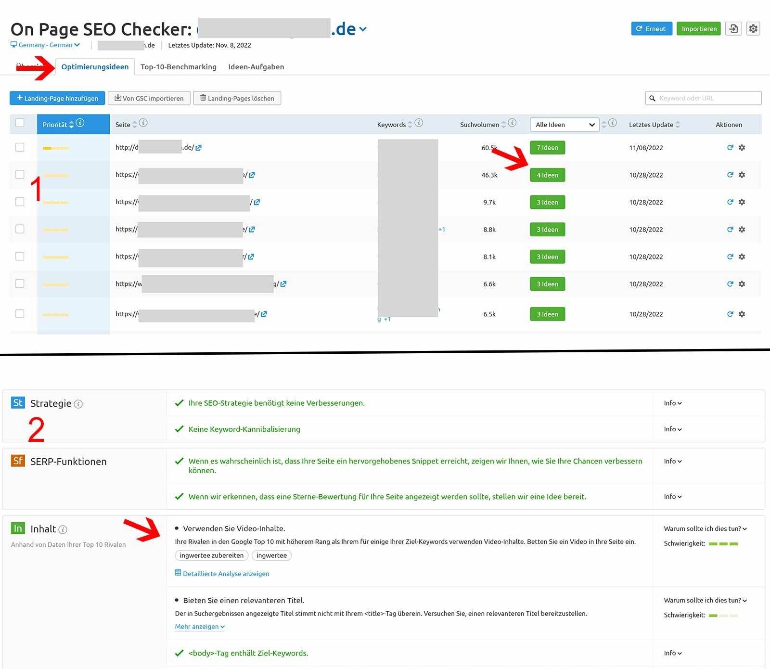The image size is (770, 669).
Task: Refresh the row with 8.1k search volume
Action: pyautogui.click(x=730, y=257)
